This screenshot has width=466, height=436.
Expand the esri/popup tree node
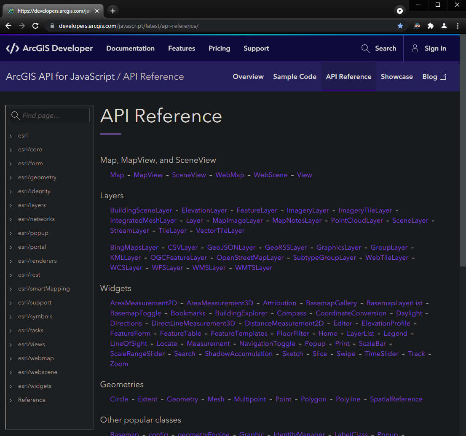(11, 233)
